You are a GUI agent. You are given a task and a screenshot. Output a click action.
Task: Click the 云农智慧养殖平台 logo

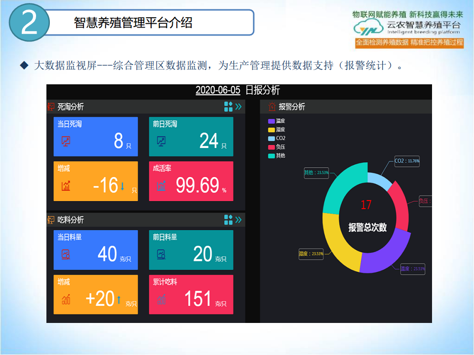click(407, 27)
